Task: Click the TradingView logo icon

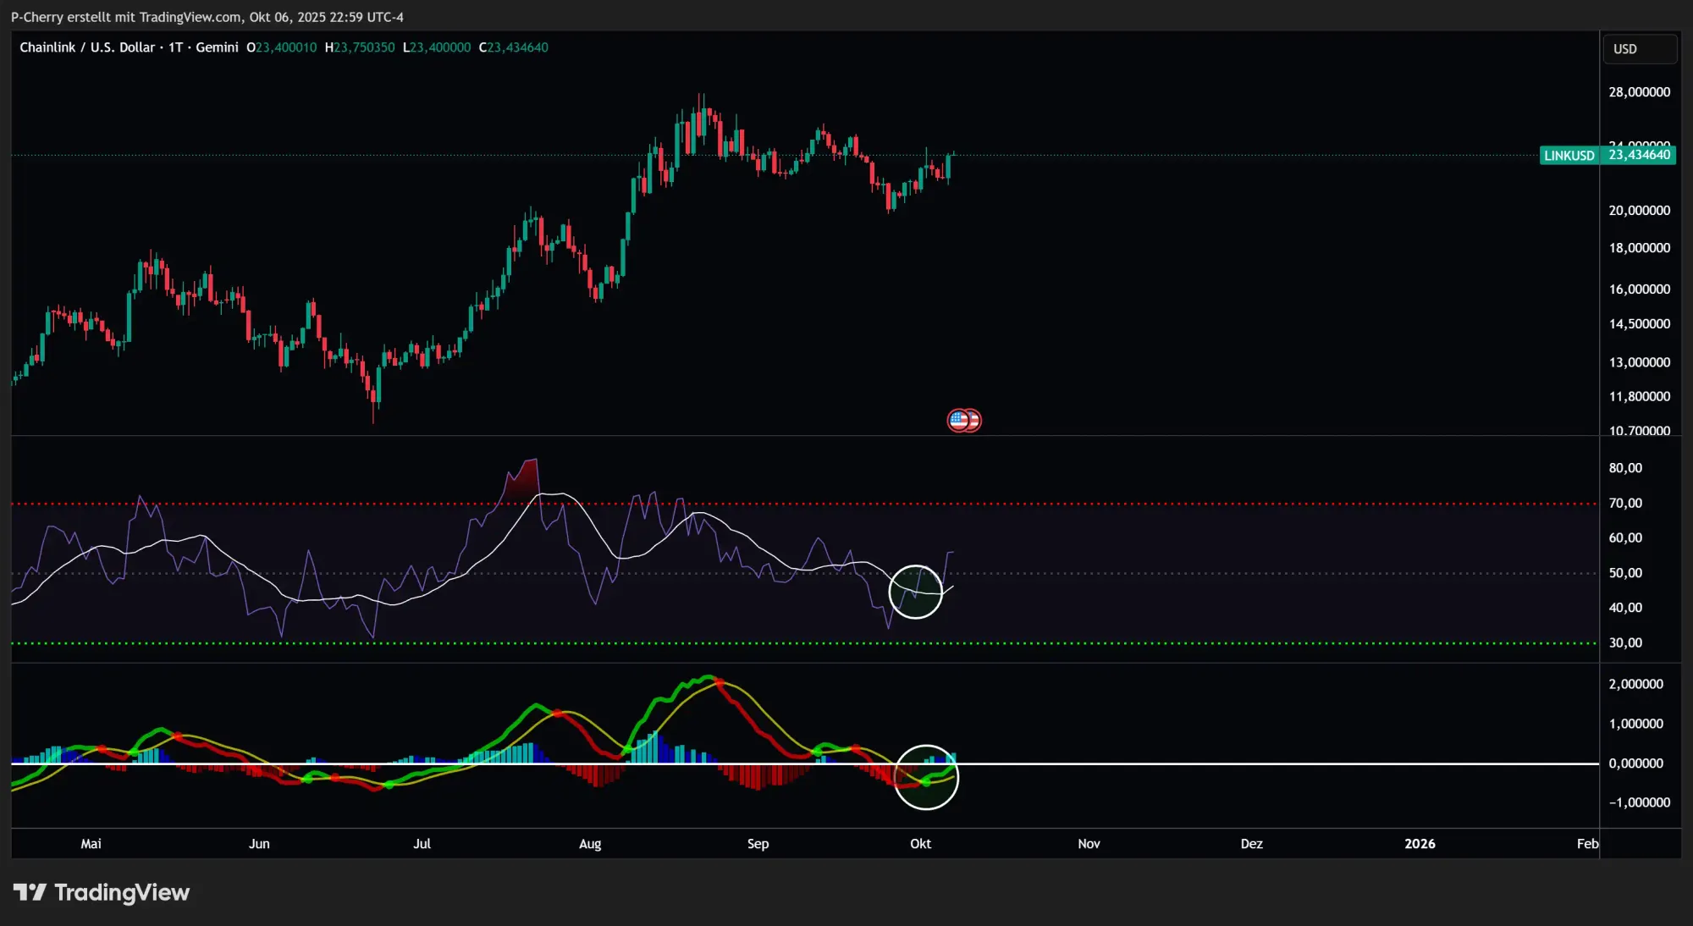Action: 30,892
